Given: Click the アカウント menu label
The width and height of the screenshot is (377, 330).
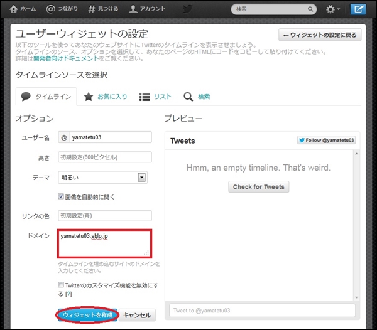Looking at the screenshot, I should click(153, 9).
